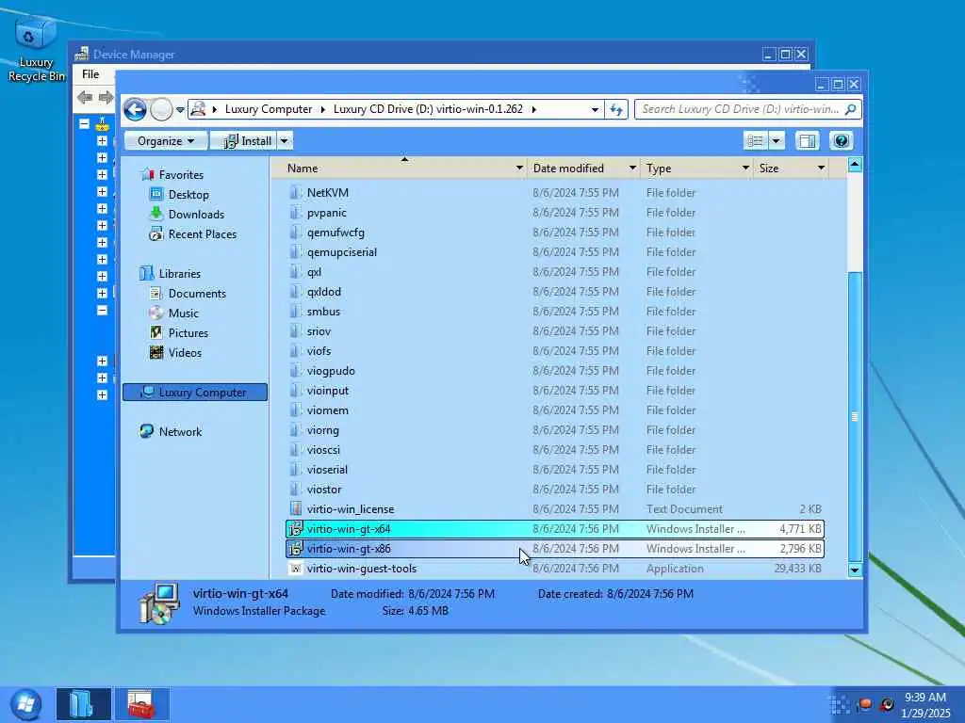Select the qxl folder icon
The image size is (965, 723).
coord(296,272)
